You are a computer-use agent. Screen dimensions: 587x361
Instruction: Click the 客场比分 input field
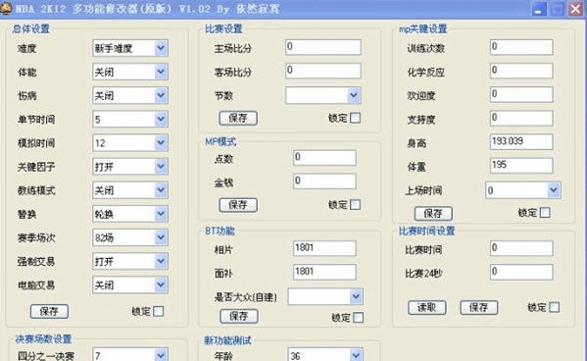tap(323, 71)
